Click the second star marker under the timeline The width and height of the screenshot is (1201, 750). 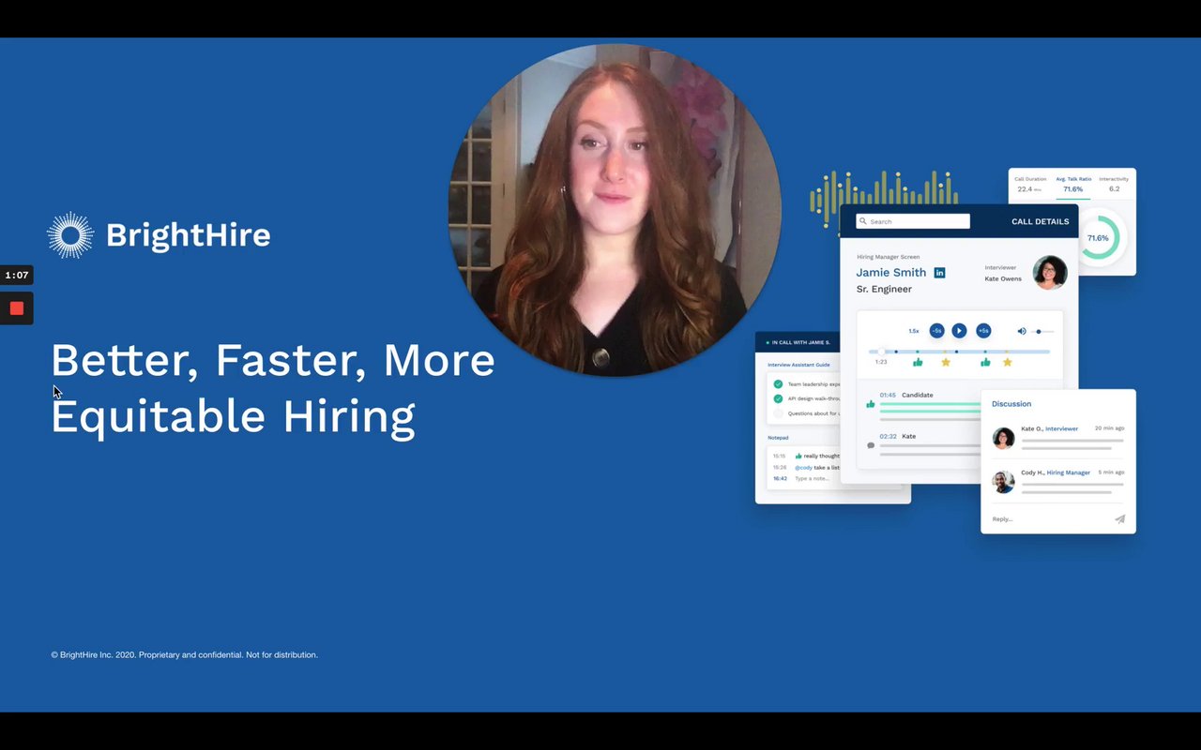[x=1008, y=362]
